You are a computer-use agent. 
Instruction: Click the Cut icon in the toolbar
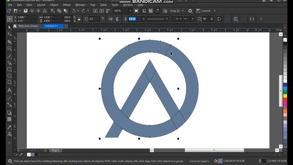point(53,11)
